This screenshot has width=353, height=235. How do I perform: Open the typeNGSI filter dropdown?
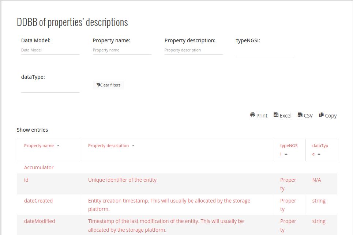point(265,51)
